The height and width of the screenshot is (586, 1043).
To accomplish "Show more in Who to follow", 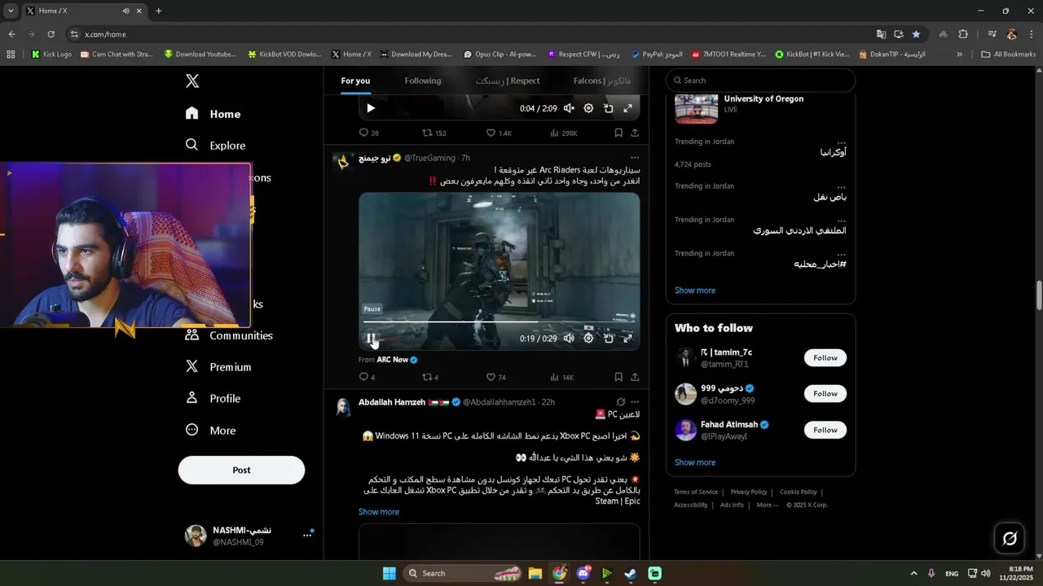I will [x=695, y=462].
